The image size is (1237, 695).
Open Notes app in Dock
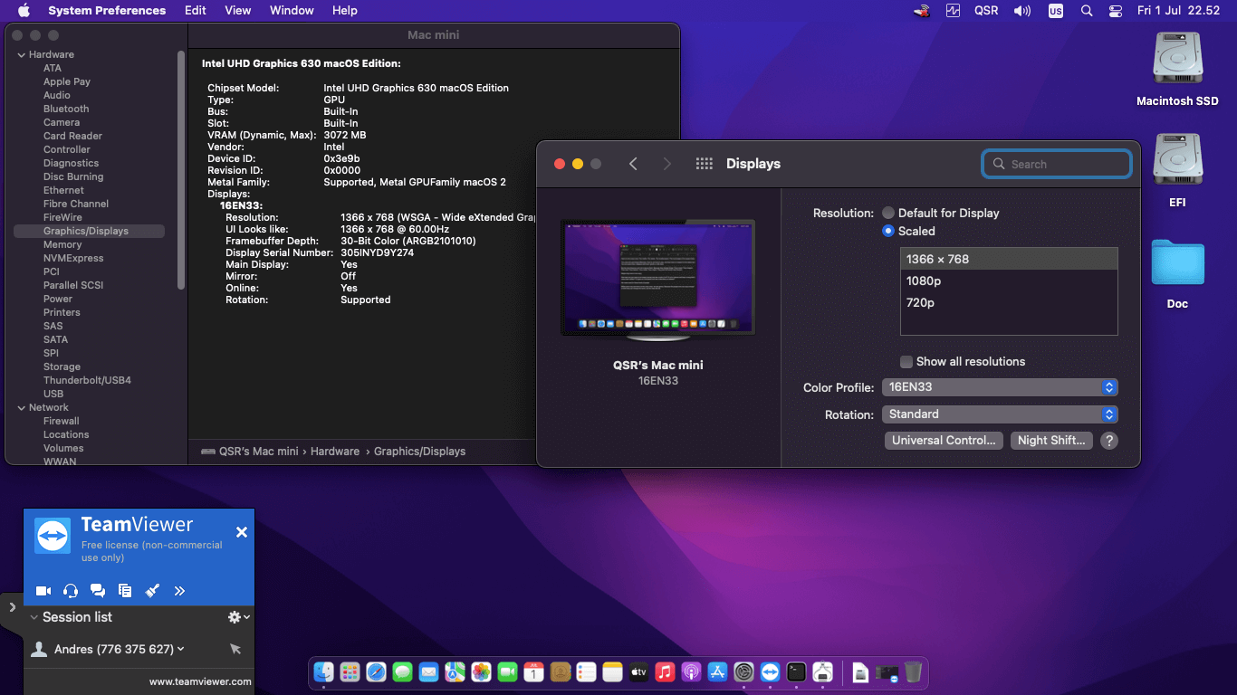[612, 672]
